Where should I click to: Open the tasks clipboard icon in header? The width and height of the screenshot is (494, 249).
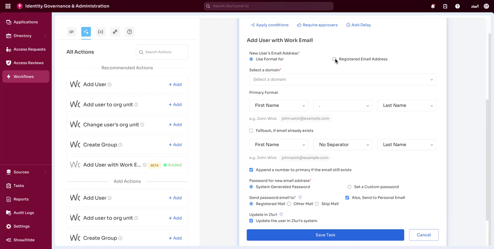pyautogui.click(x=445, y=6)
